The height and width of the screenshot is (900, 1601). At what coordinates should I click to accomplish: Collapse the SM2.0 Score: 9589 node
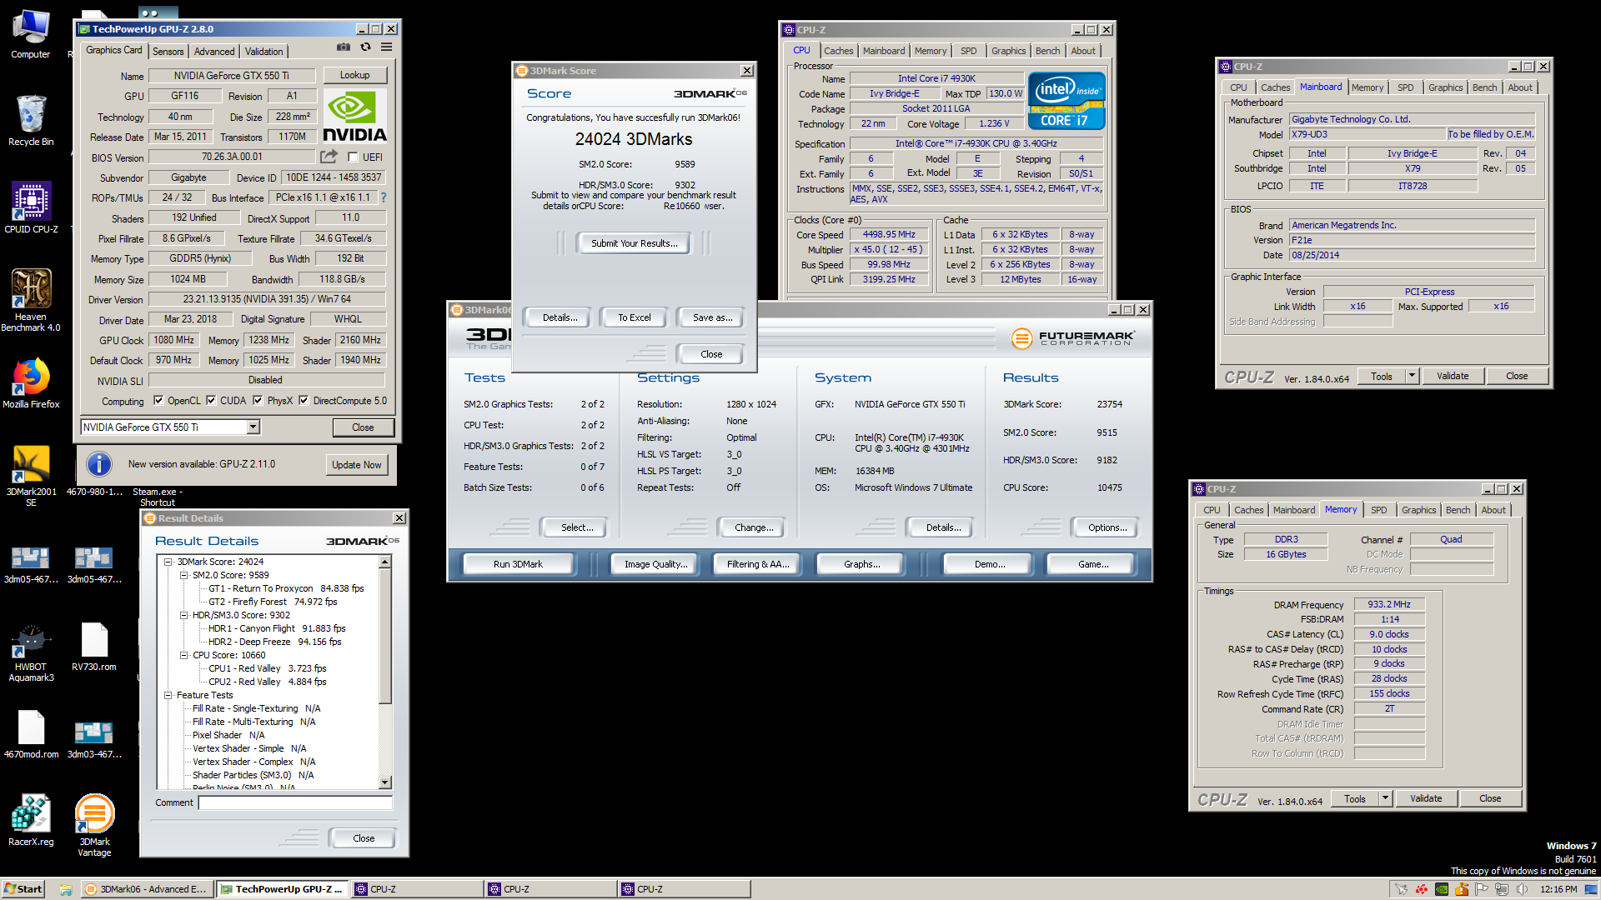point(184,575)
